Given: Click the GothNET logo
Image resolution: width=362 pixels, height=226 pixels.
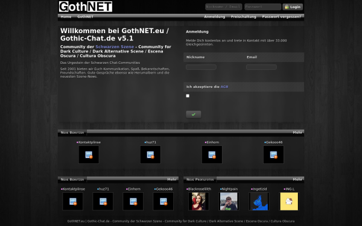Looking at the screenshot, I should [86, 7].
